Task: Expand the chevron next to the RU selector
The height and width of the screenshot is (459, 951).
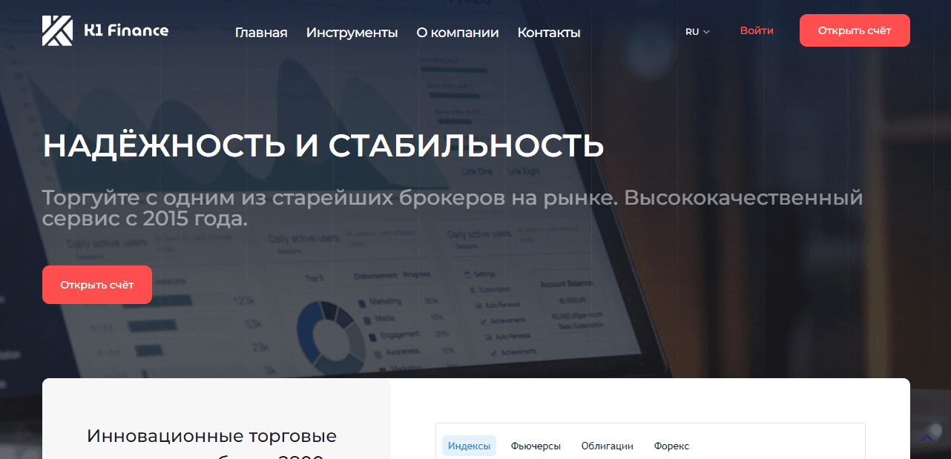Action: (707, 32)
